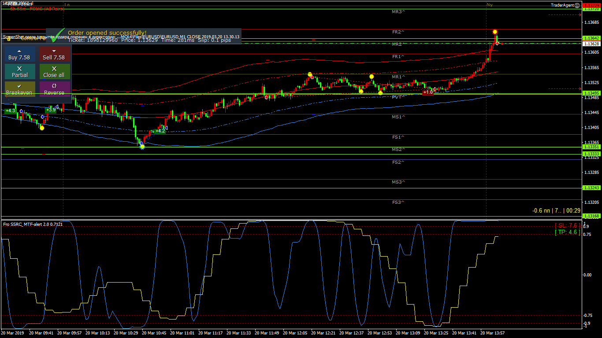Image resolution: width=602 pixels, height=338 pixels.
Task: Click the [ TP: 4.6 ] label
Action: pyautogui.click(x=568, y=232)
